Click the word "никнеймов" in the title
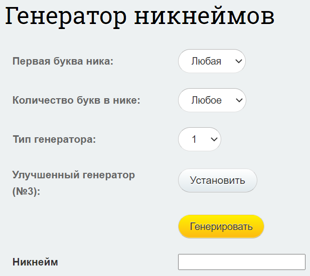This screenshot has height=276, width=310. (x=204, y=16)
